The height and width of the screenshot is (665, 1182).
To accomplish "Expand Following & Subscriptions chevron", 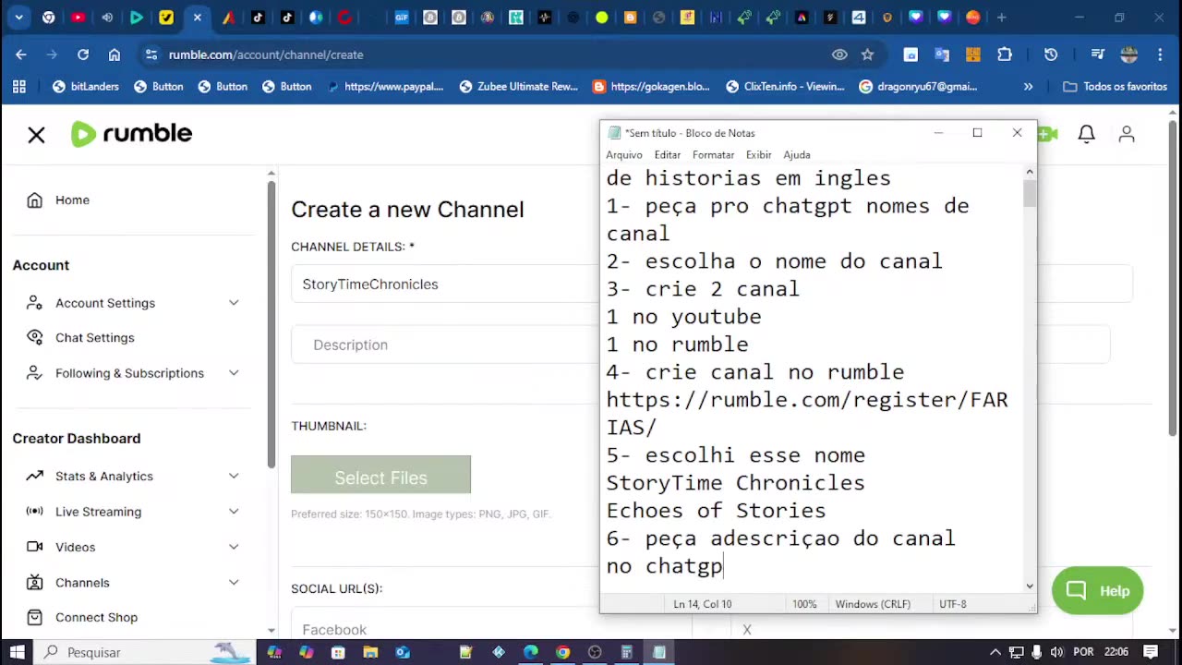I will (234, 373).
